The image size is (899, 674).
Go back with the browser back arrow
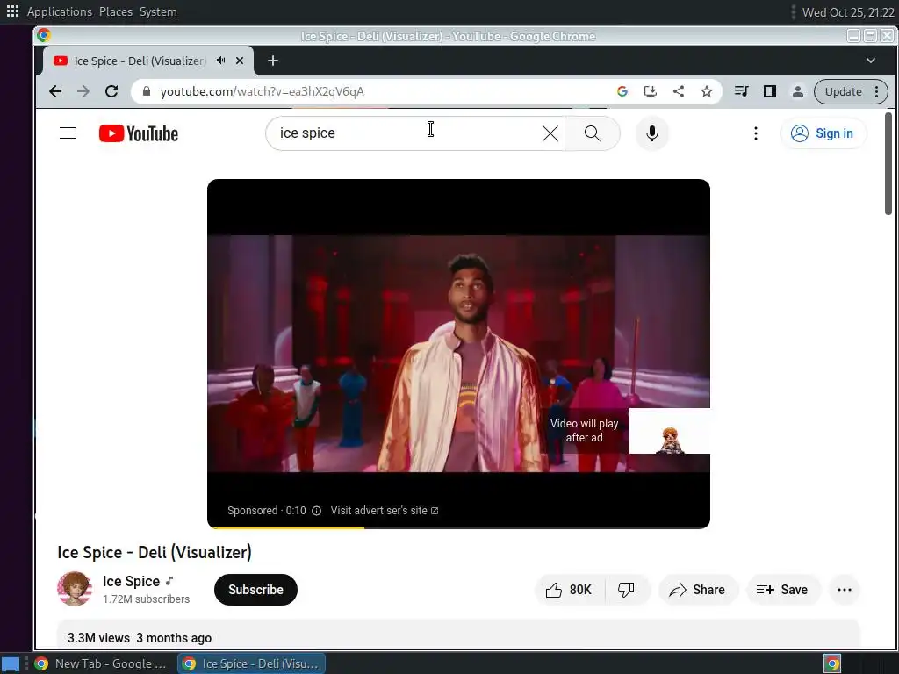pyautogui.click(x=55, y=91)
